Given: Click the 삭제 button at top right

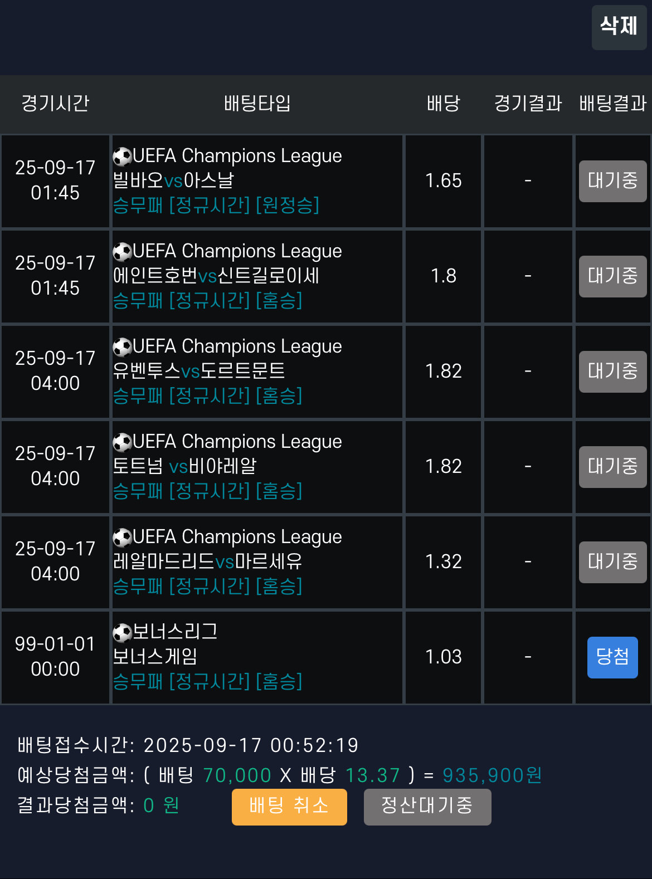Looking at the screenshot, I should click(619, 26).
